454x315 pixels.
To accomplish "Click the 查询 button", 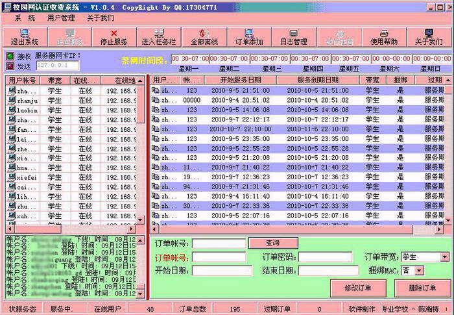I will click(x=272, y=243).
